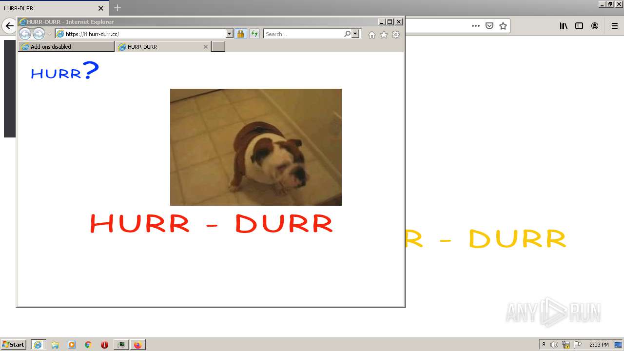The image size is (624, 351).
Task: Launch Opera from the taskbar
Action: [104, 345]
